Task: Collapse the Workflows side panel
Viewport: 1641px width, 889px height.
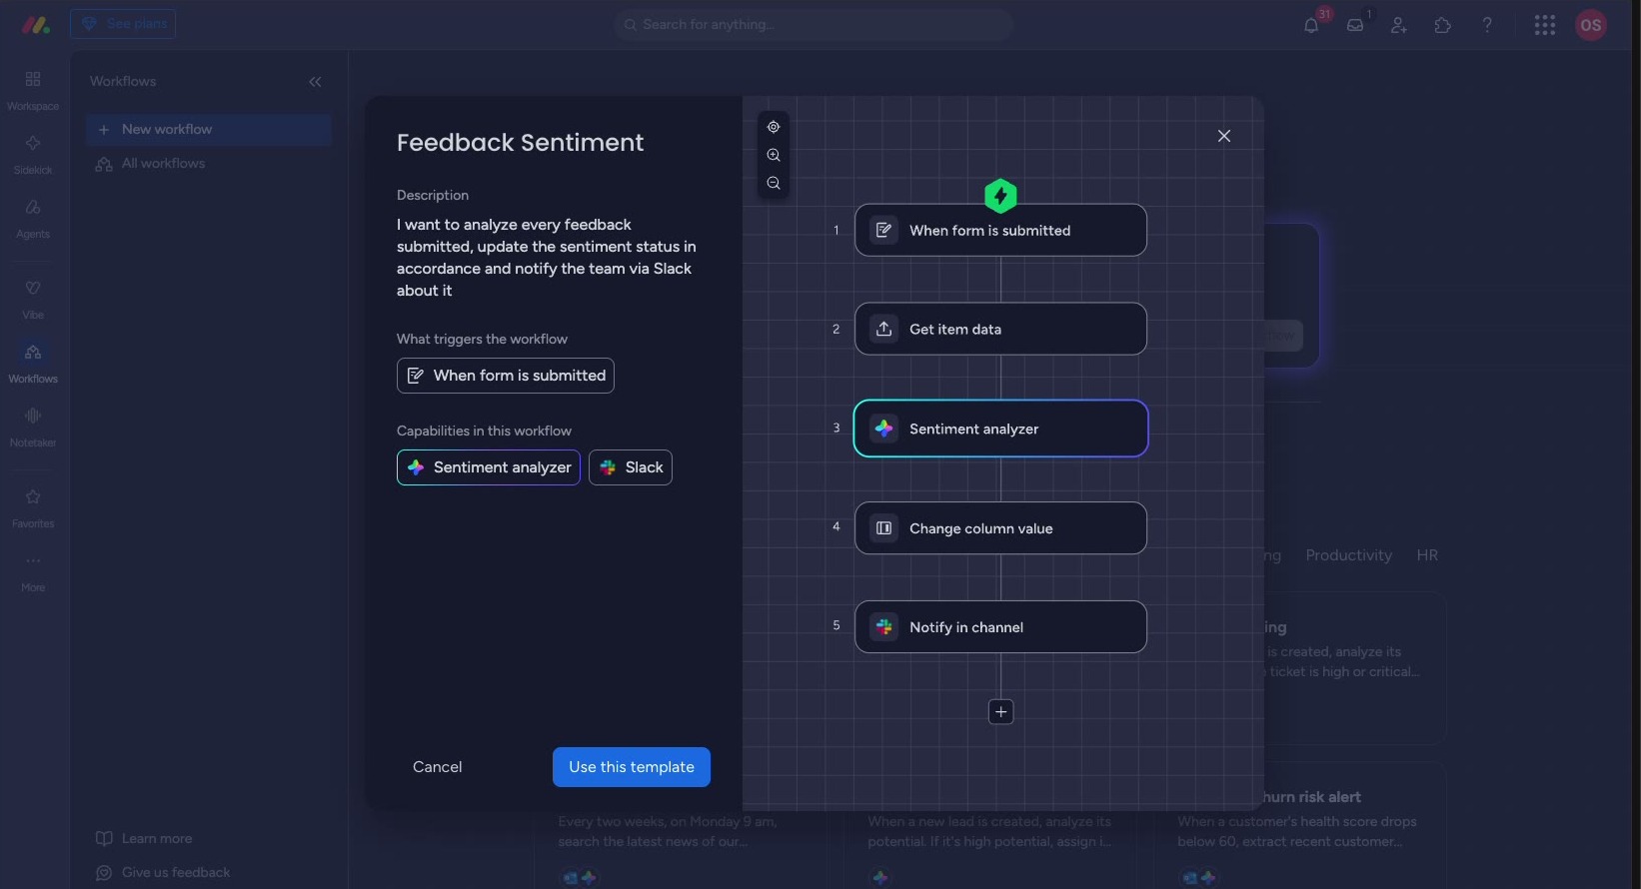Action: [x=316, y=82]
